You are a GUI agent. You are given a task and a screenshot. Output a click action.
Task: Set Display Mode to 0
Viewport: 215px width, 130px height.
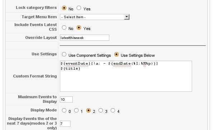(64, 110)
